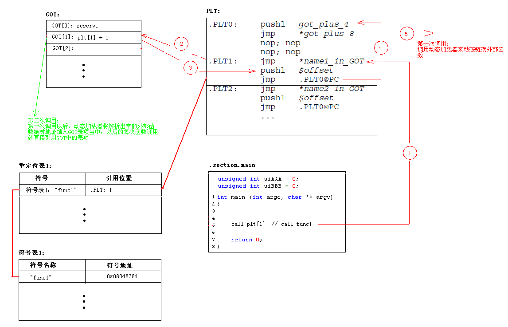
Task: Click the '.PLT1:' entry label
Action: 223,61
